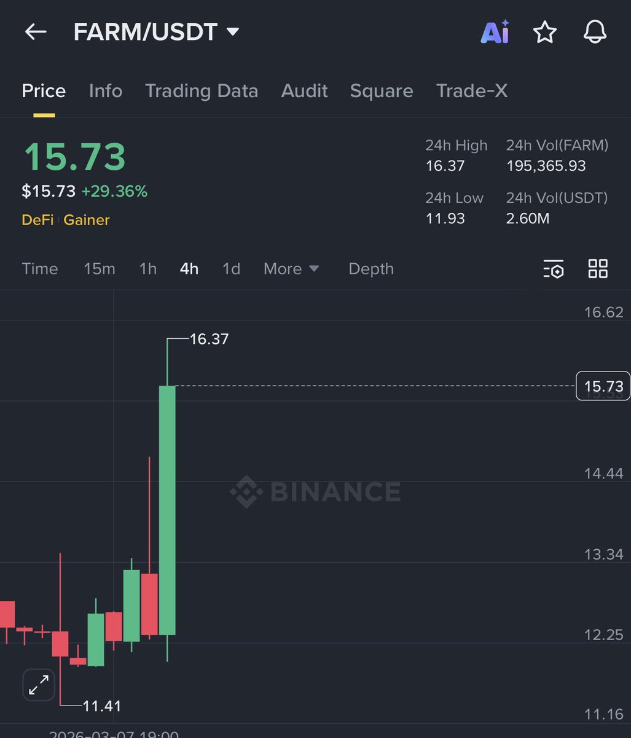The width and height of the screenshot is (631, 738).
Task: Expand the Depth view option
Action: pyautogui.click(x=371, y=269)
